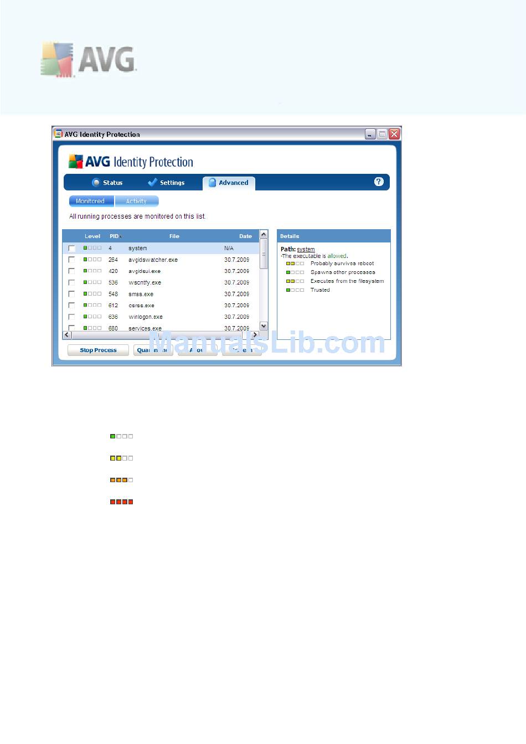
Task: Select the wscntfy.exe file name
Action: [145, 283]
